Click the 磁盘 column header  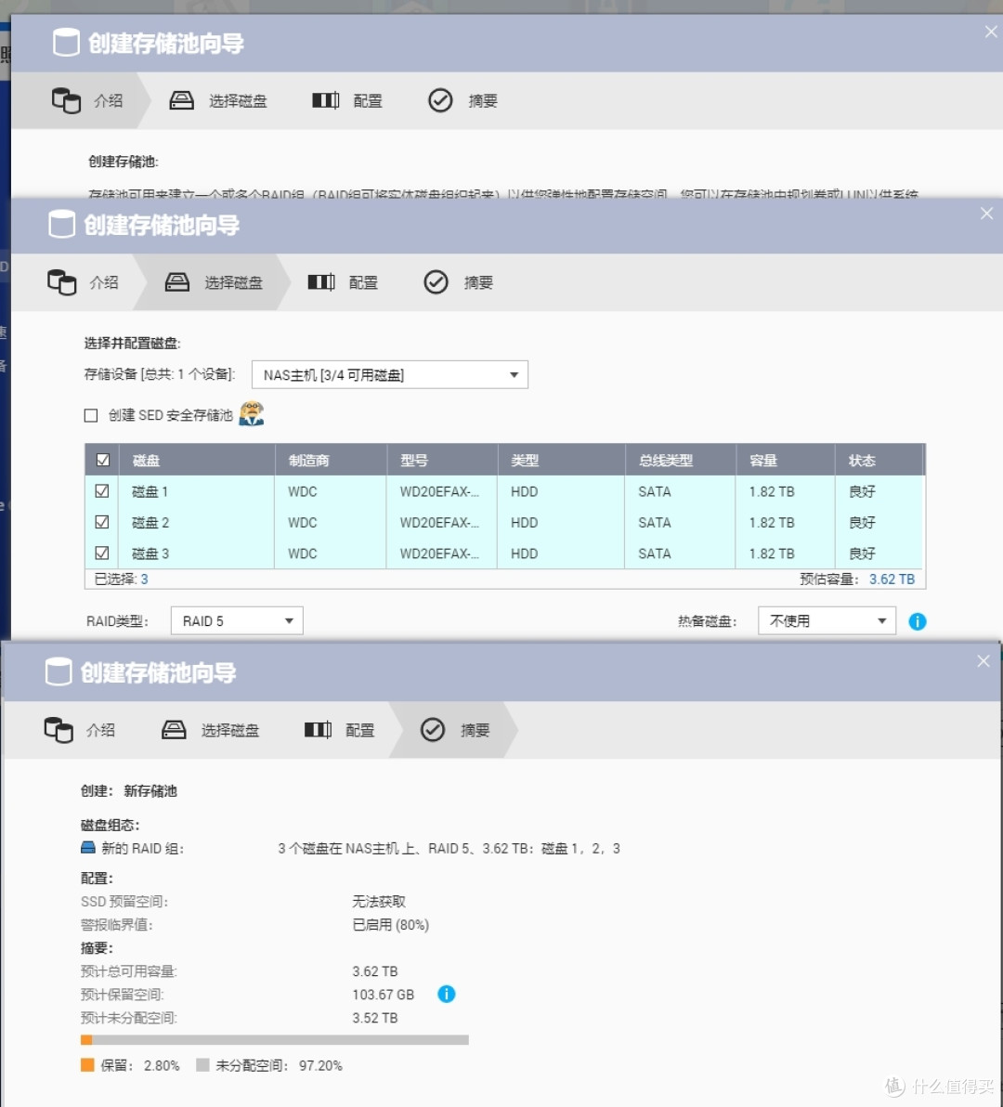click(197, 461)
